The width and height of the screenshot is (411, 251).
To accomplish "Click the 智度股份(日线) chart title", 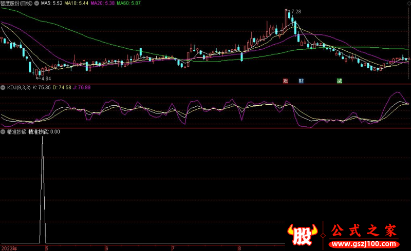I will (16, 3).
